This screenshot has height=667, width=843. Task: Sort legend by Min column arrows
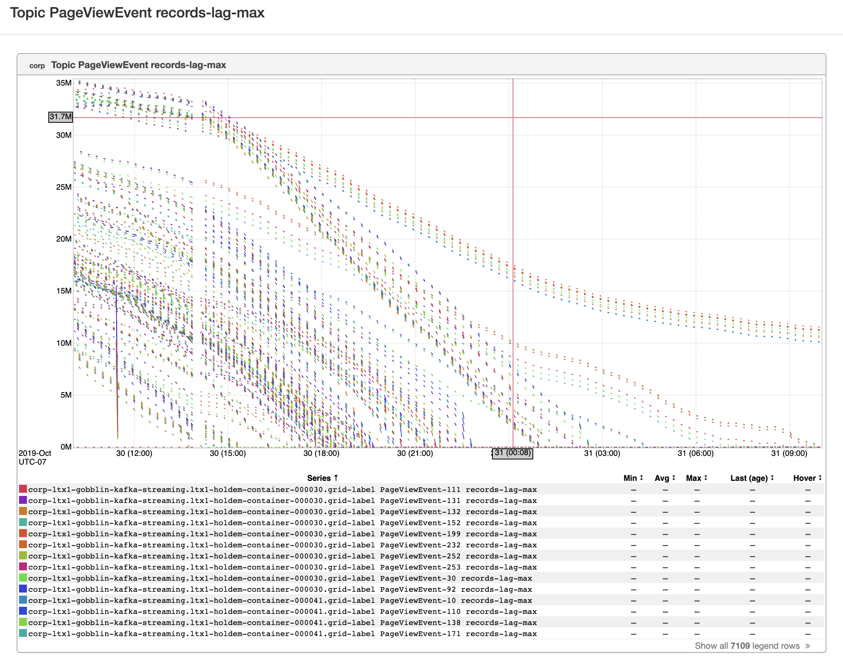point(641,478)
